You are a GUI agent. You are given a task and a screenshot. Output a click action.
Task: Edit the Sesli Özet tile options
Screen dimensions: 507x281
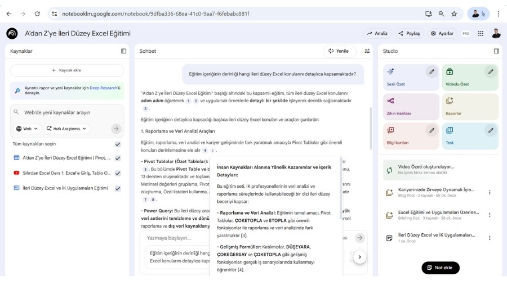432,71
